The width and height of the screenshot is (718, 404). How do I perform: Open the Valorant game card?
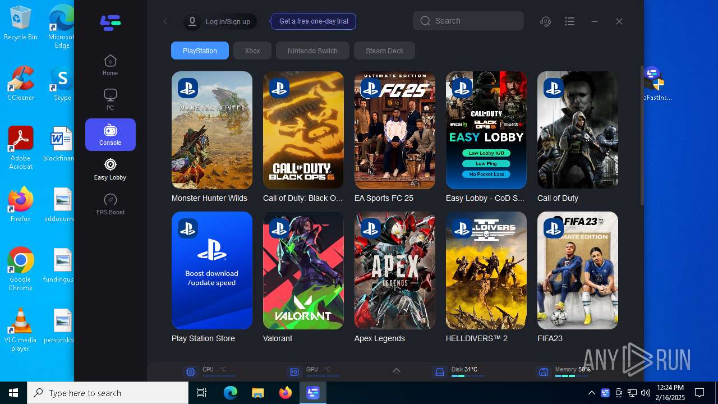tap(303, 270)
